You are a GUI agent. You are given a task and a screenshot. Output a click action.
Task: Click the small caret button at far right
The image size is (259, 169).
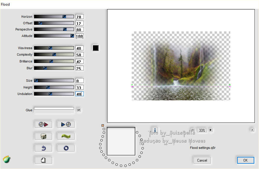click(x=252, y=130)
